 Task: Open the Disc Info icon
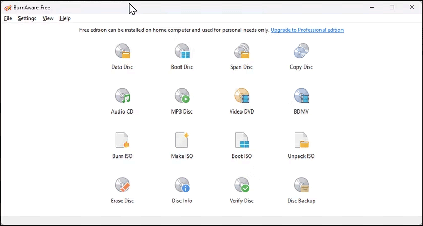coord(182,185)
